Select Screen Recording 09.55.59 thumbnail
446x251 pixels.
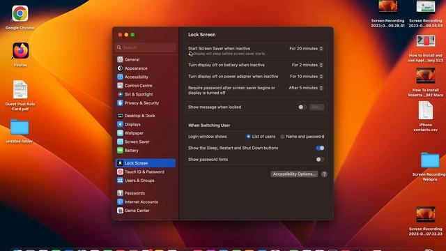click(426, 7)
